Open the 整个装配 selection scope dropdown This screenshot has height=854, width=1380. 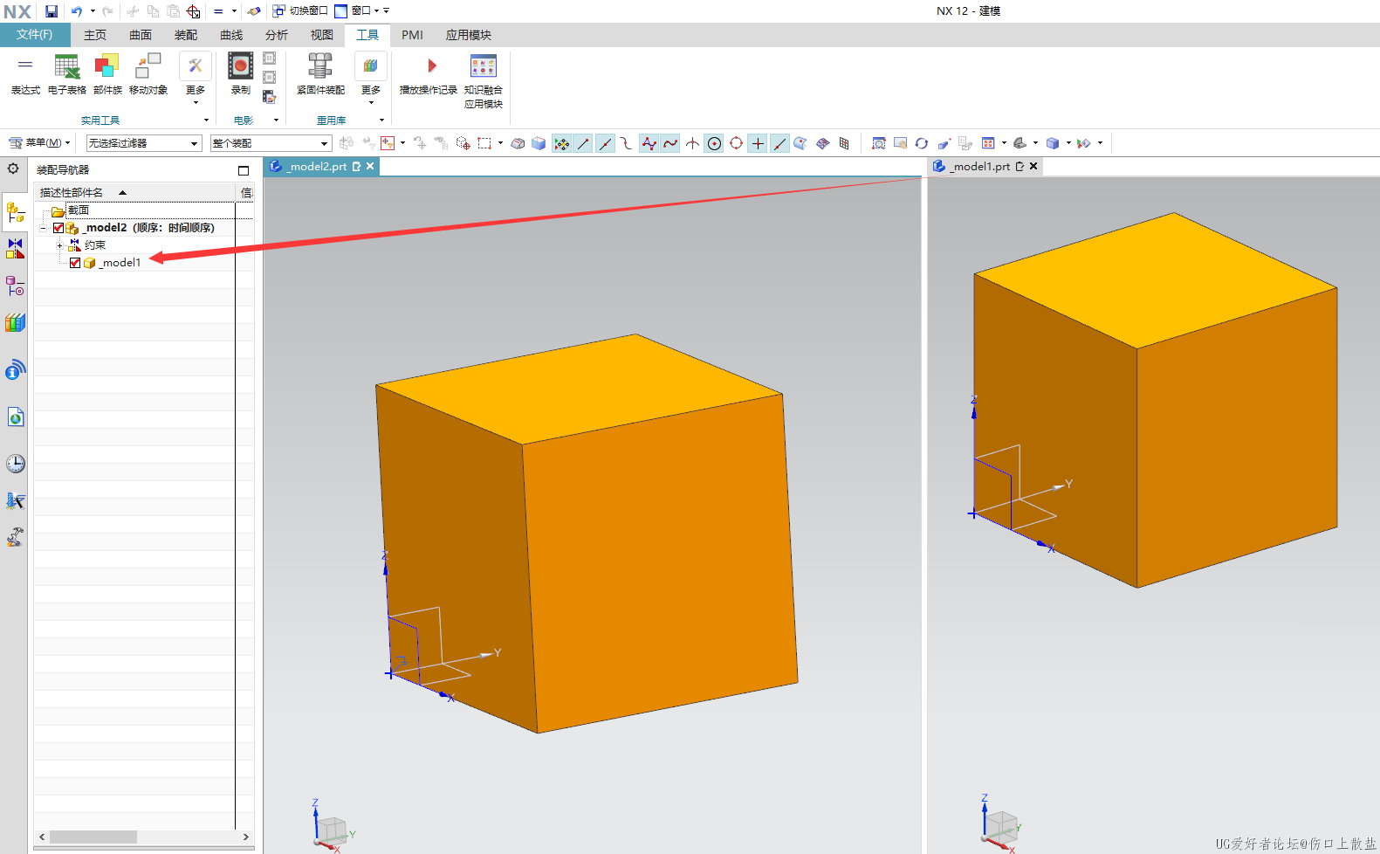(271, 143)
